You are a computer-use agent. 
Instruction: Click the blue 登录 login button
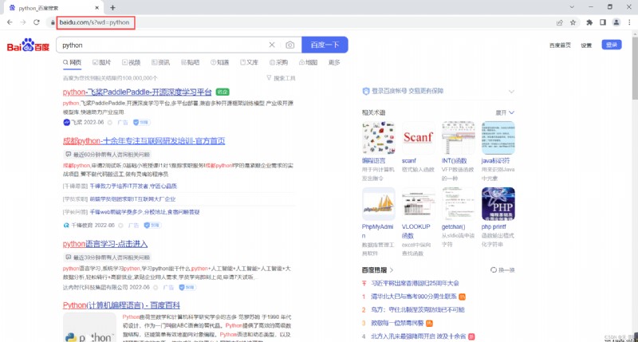(x=612, y=45)
